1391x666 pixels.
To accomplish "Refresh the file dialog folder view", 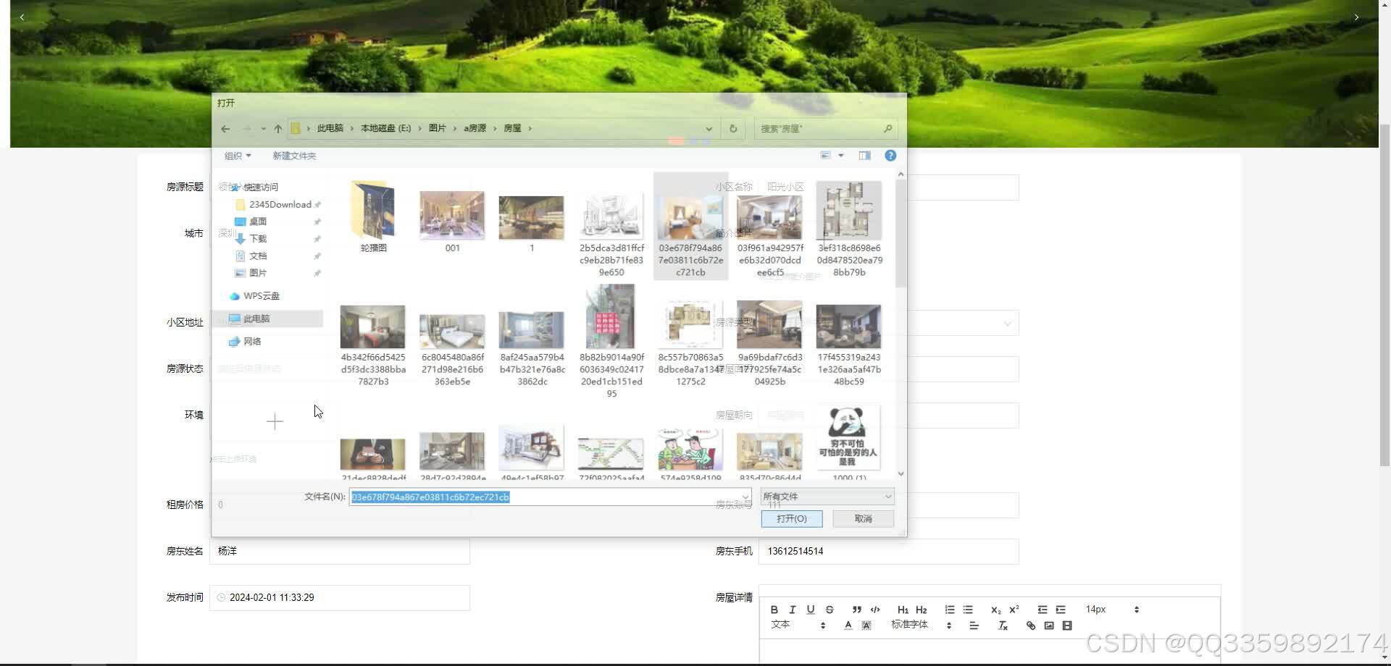I will point(733,129).
